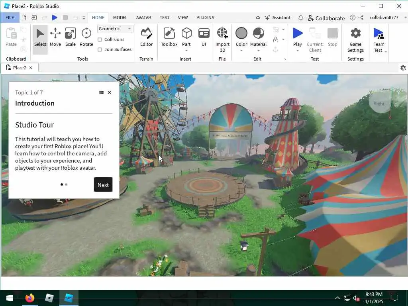Open the Terrain Editor
The width and height of the screenshot is (408, 306).
(146, 38)
